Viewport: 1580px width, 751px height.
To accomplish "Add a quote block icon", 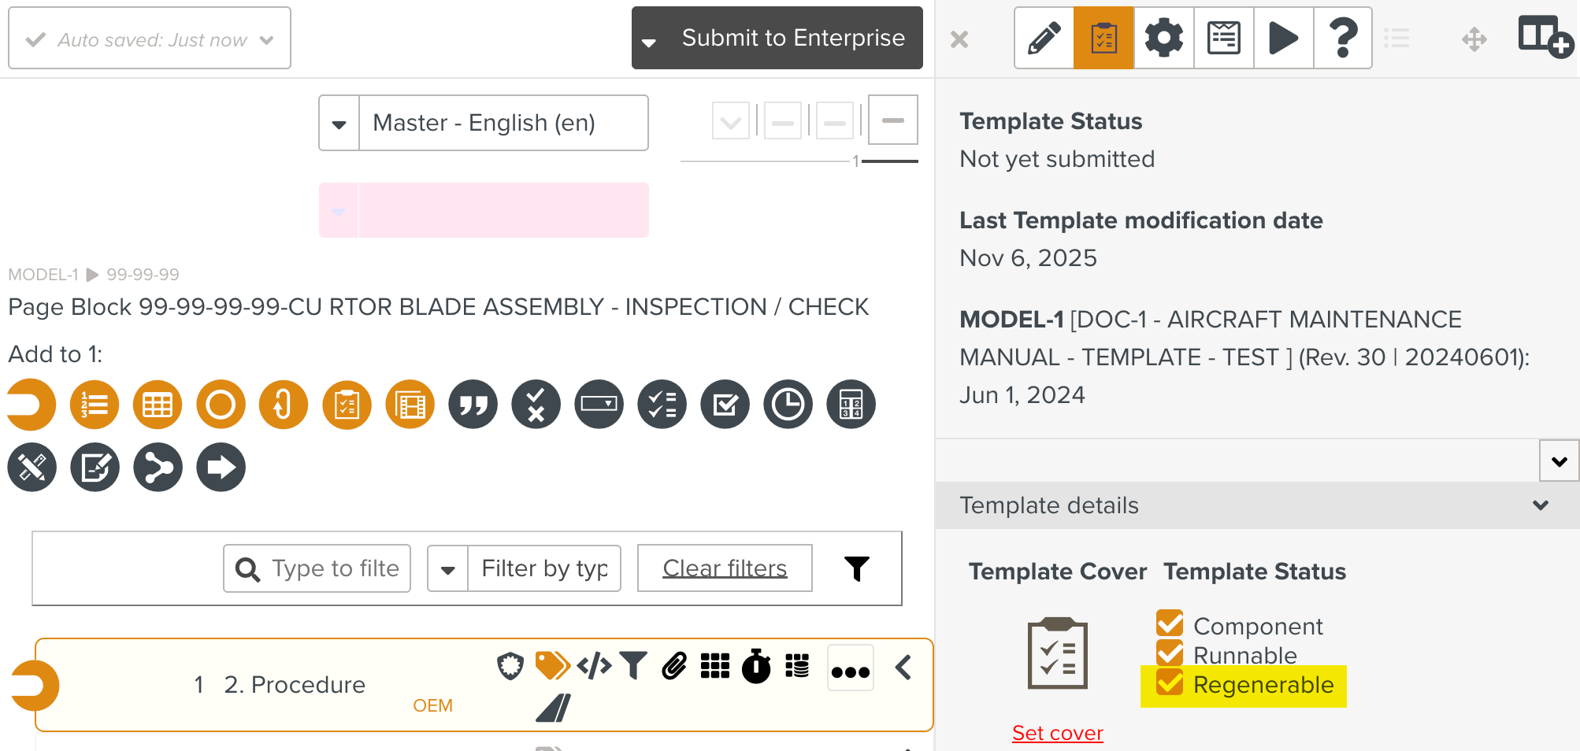I will pyautogui.click(x=473, y=405).
